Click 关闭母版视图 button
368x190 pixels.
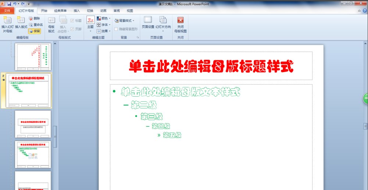coord(180,25)
